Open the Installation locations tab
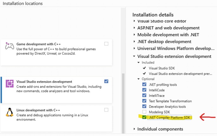 point(23,3)
